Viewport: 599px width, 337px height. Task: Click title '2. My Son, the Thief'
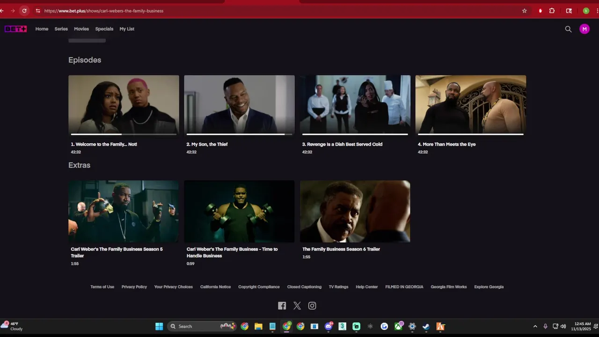(x=207, y=144)
